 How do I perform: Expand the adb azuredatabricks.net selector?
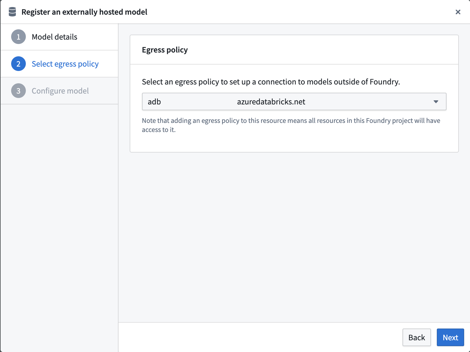click(x=294, y=101)
